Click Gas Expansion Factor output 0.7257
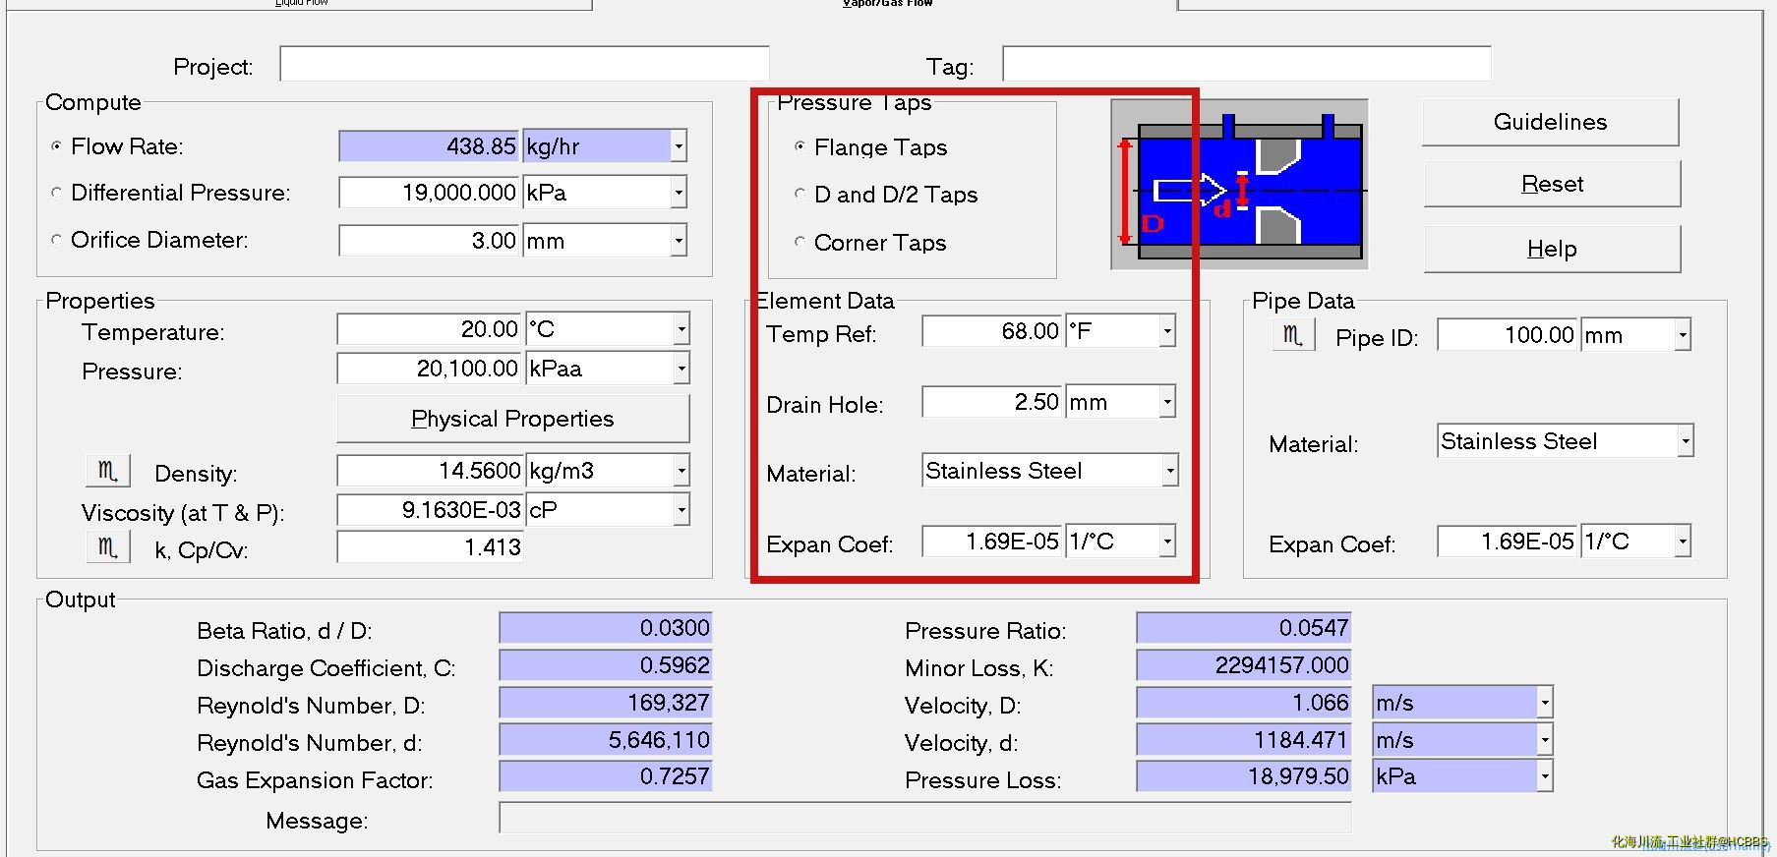This screenshot has width=1777, height=857. pos(605,776)
